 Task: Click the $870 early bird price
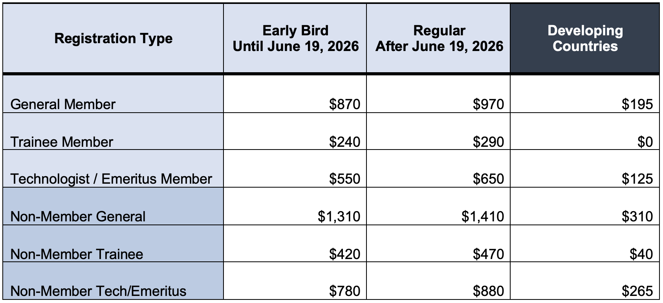click(x=344, y=104)
